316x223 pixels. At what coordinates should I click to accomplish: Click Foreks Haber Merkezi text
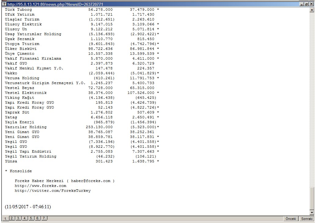(x=39, y=181)
